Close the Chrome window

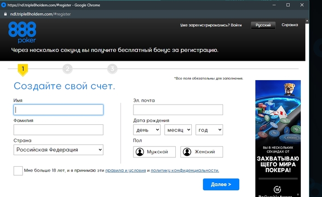302,5
